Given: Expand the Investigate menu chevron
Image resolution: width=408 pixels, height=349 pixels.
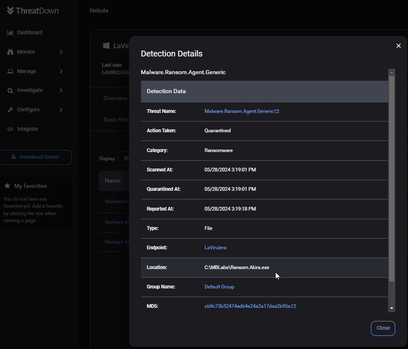Looking at the screenshot, I should (x=61, y=90).
